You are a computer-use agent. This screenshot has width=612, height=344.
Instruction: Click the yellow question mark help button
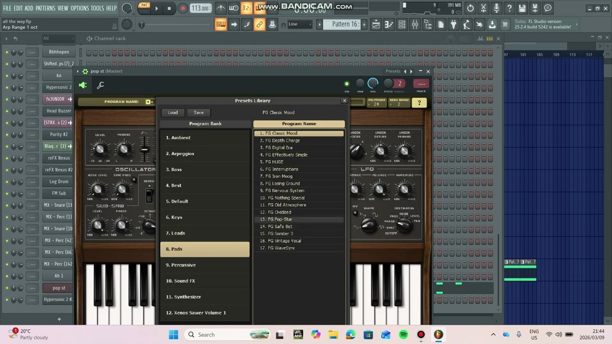pos(419,103)
